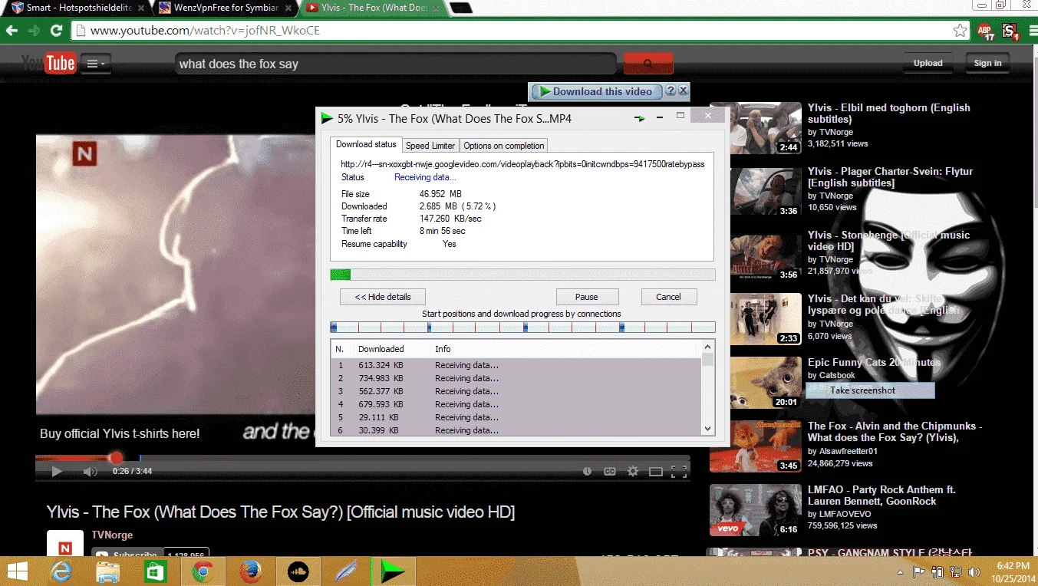
Task: Open the Adblock Plus extension icon
Action: (985, 31)
